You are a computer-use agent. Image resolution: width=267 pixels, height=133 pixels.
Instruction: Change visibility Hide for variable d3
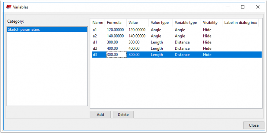click(207, 55)
